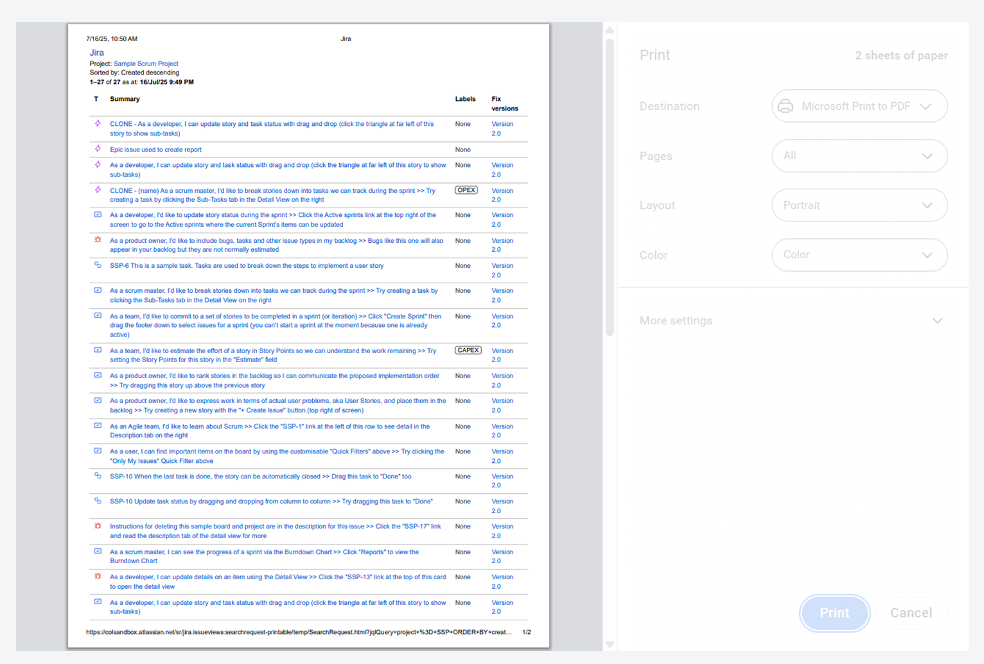The width and height of the screenshot is (984, 664).
Task: Click the "7/16/25, 10:50 AM" timestamp
Action: point(112,39)
